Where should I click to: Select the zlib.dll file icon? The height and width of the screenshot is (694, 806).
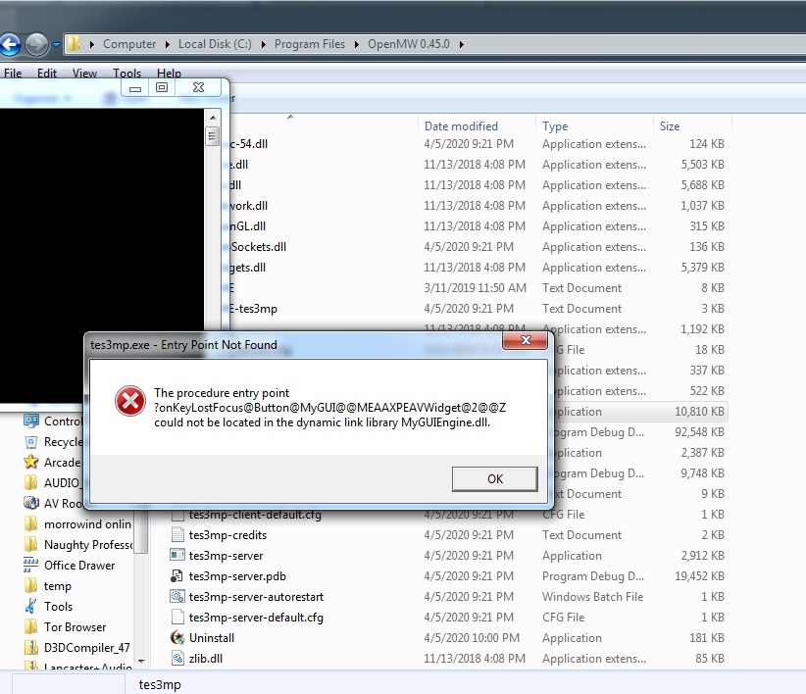pos(177,658)
